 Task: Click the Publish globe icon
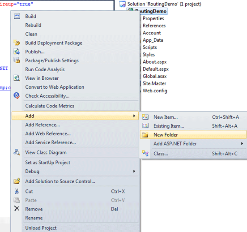click(17, 52)
